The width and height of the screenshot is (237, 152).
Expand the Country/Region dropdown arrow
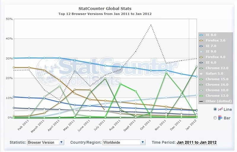pyautogui.click(x=143, y=142)
